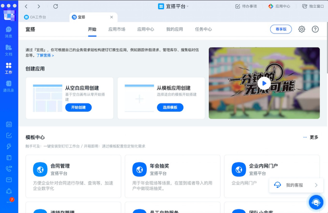Image resolution: width=328 pixels, height=213 pixels.
Task: Click the vertical scrollbar on the right
Action: (x=326, y=48)
